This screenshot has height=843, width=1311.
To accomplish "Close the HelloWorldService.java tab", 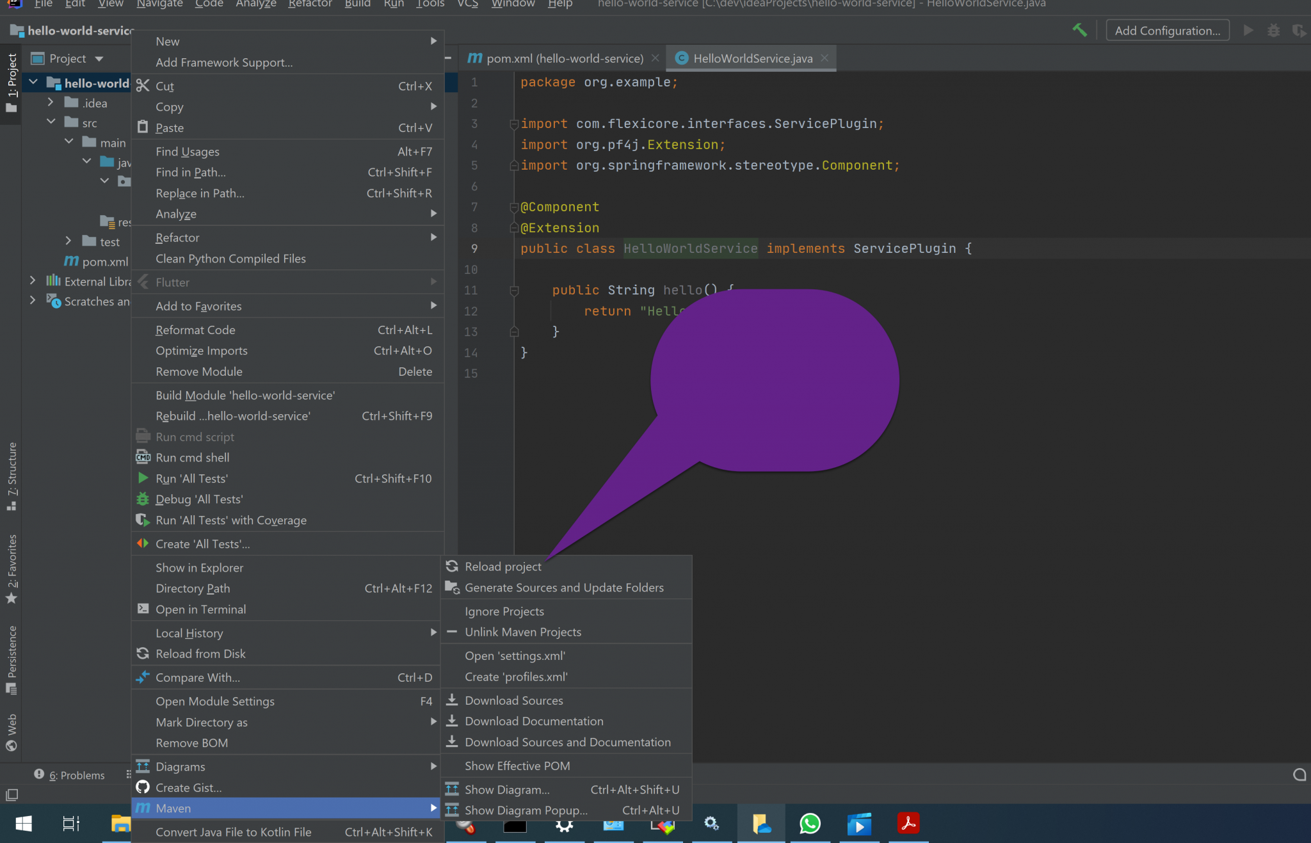I will pos(824,58).
